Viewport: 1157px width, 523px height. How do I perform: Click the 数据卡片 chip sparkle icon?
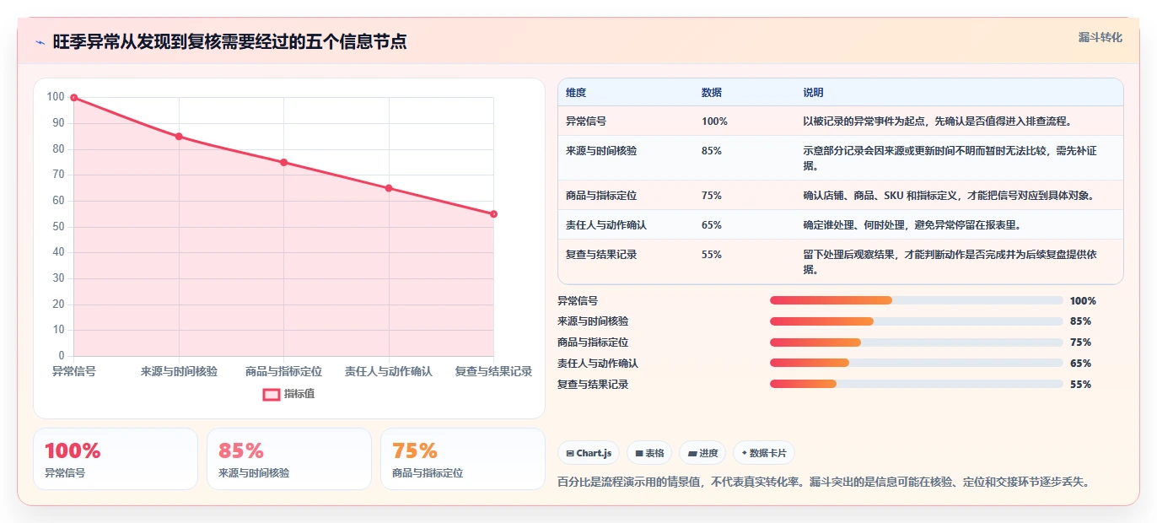(x=744, y=453)
